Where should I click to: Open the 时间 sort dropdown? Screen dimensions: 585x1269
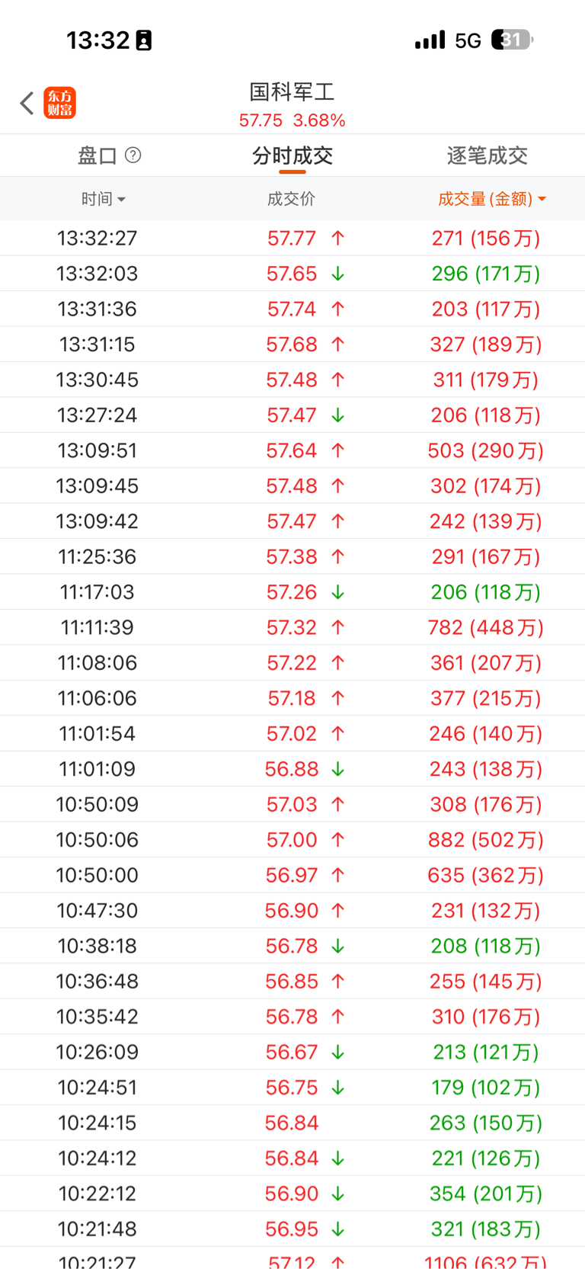click(x=104, y=199)
